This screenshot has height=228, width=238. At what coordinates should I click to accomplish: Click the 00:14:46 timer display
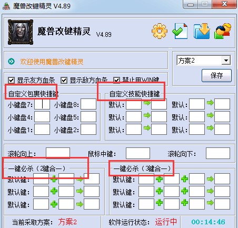tap(208, 222)
